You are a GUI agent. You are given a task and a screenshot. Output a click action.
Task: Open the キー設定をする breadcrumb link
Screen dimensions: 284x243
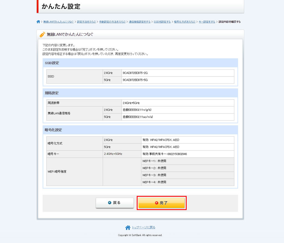tap(207, 22)
